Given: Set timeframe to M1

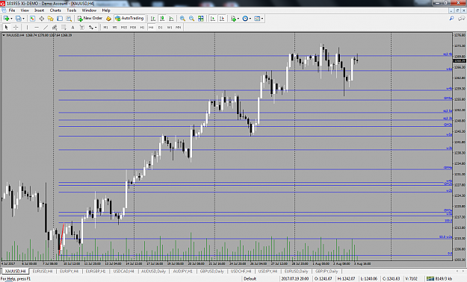Looking at the screenshot, I should [105, 28].
